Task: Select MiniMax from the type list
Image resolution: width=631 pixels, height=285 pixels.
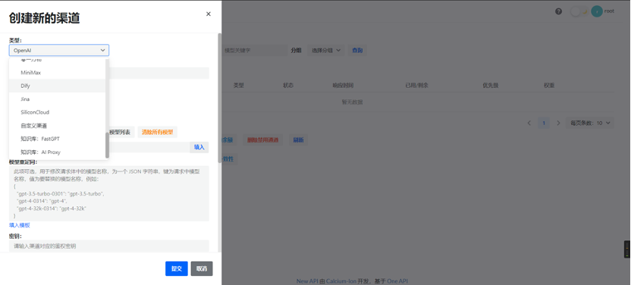Action: coord(57,73)
